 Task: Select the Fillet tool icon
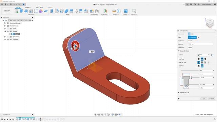pos(57,11)
